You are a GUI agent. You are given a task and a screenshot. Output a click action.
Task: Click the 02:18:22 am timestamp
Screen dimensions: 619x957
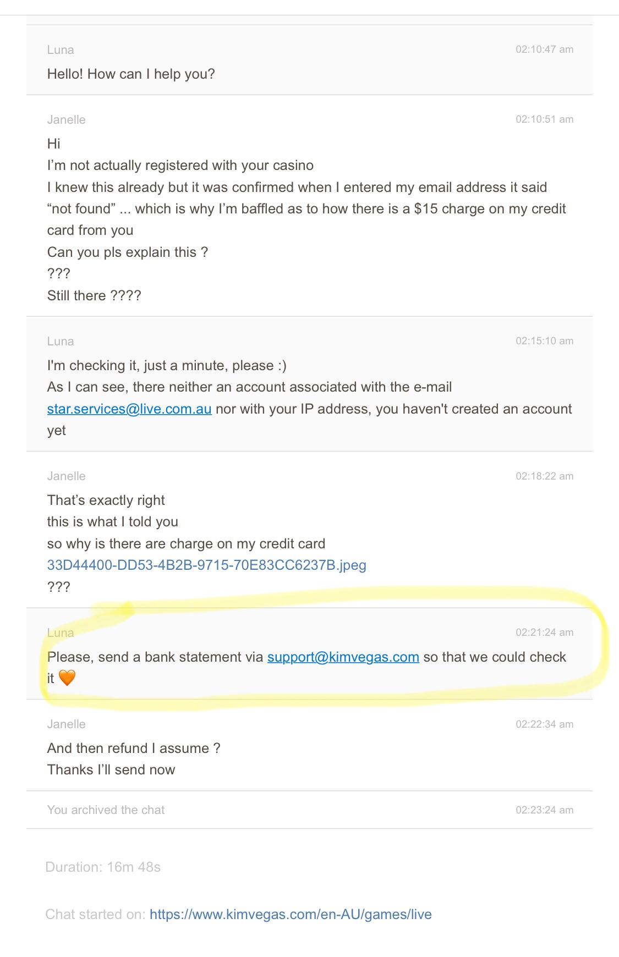(544, 476)
